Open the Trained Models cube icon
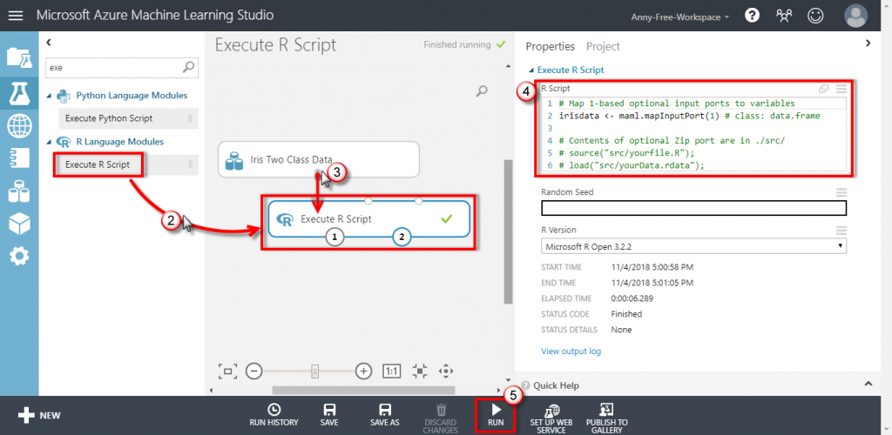The width and height of the screenshot is (892, 435). point(19,224)
